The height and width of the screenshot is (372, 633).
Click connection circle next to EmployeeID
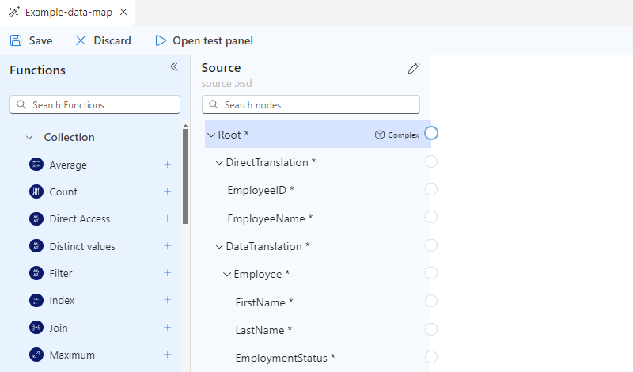coord(431,189)
